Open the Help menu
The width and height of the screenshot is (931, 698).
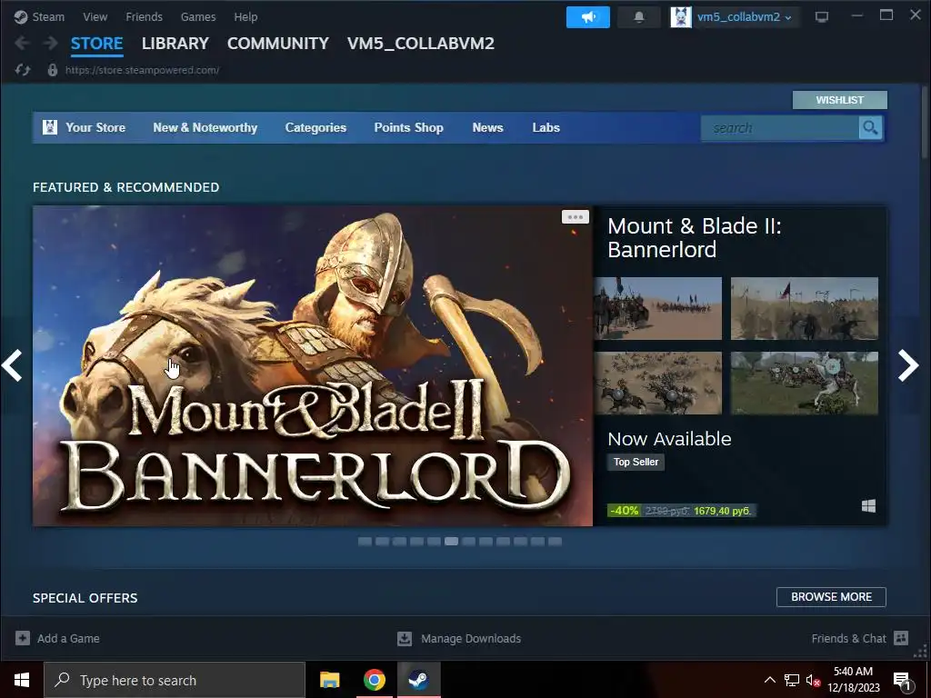(x=245, y=16)
